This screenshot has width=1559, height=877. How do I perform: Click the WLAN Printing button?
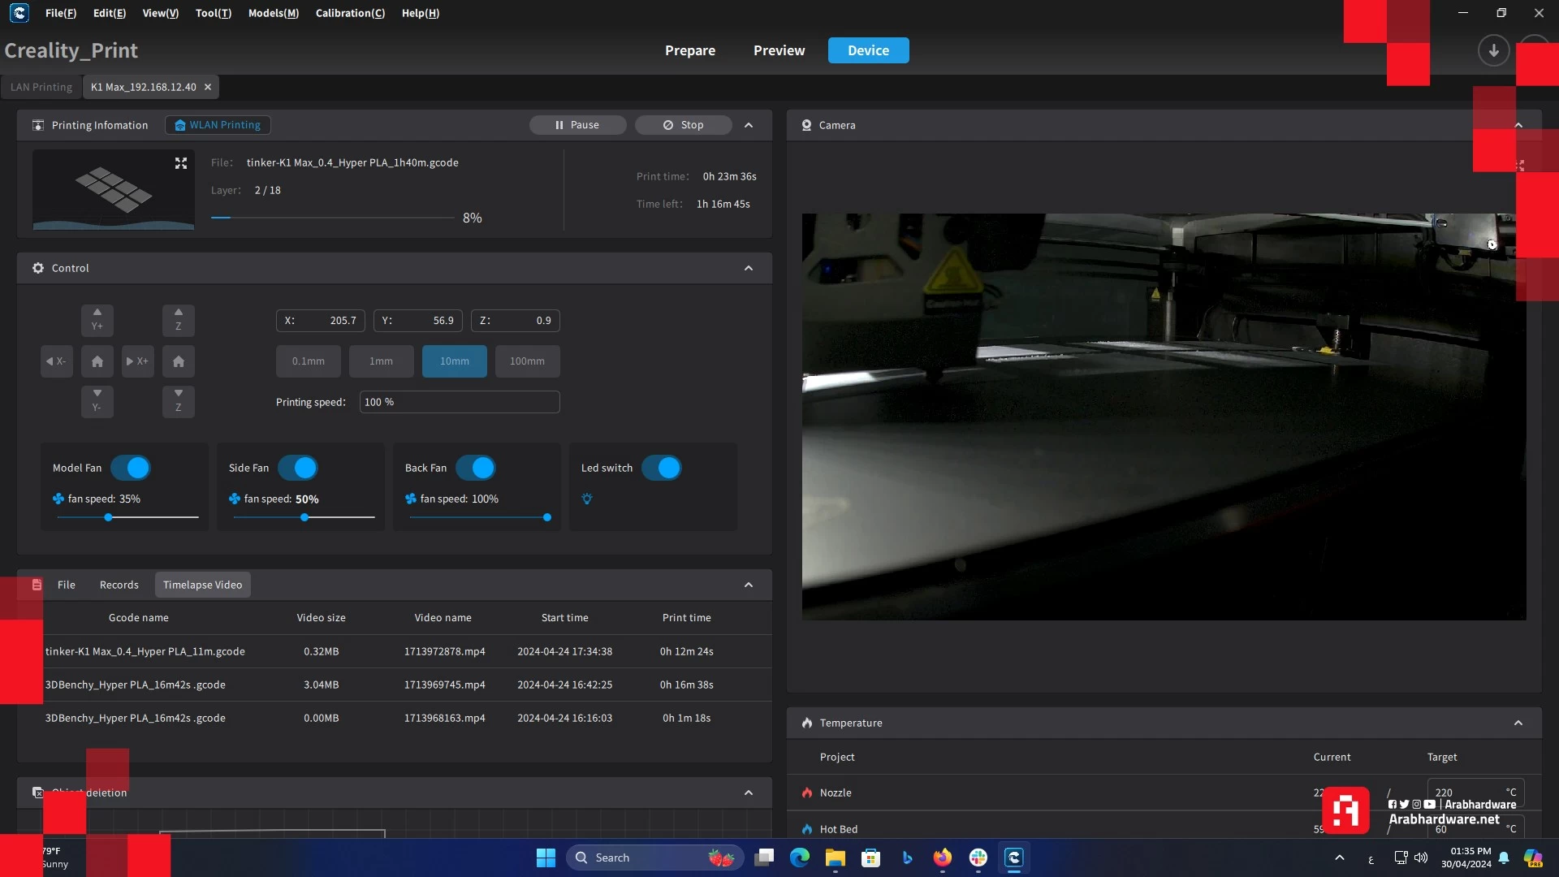coord(218,125)
